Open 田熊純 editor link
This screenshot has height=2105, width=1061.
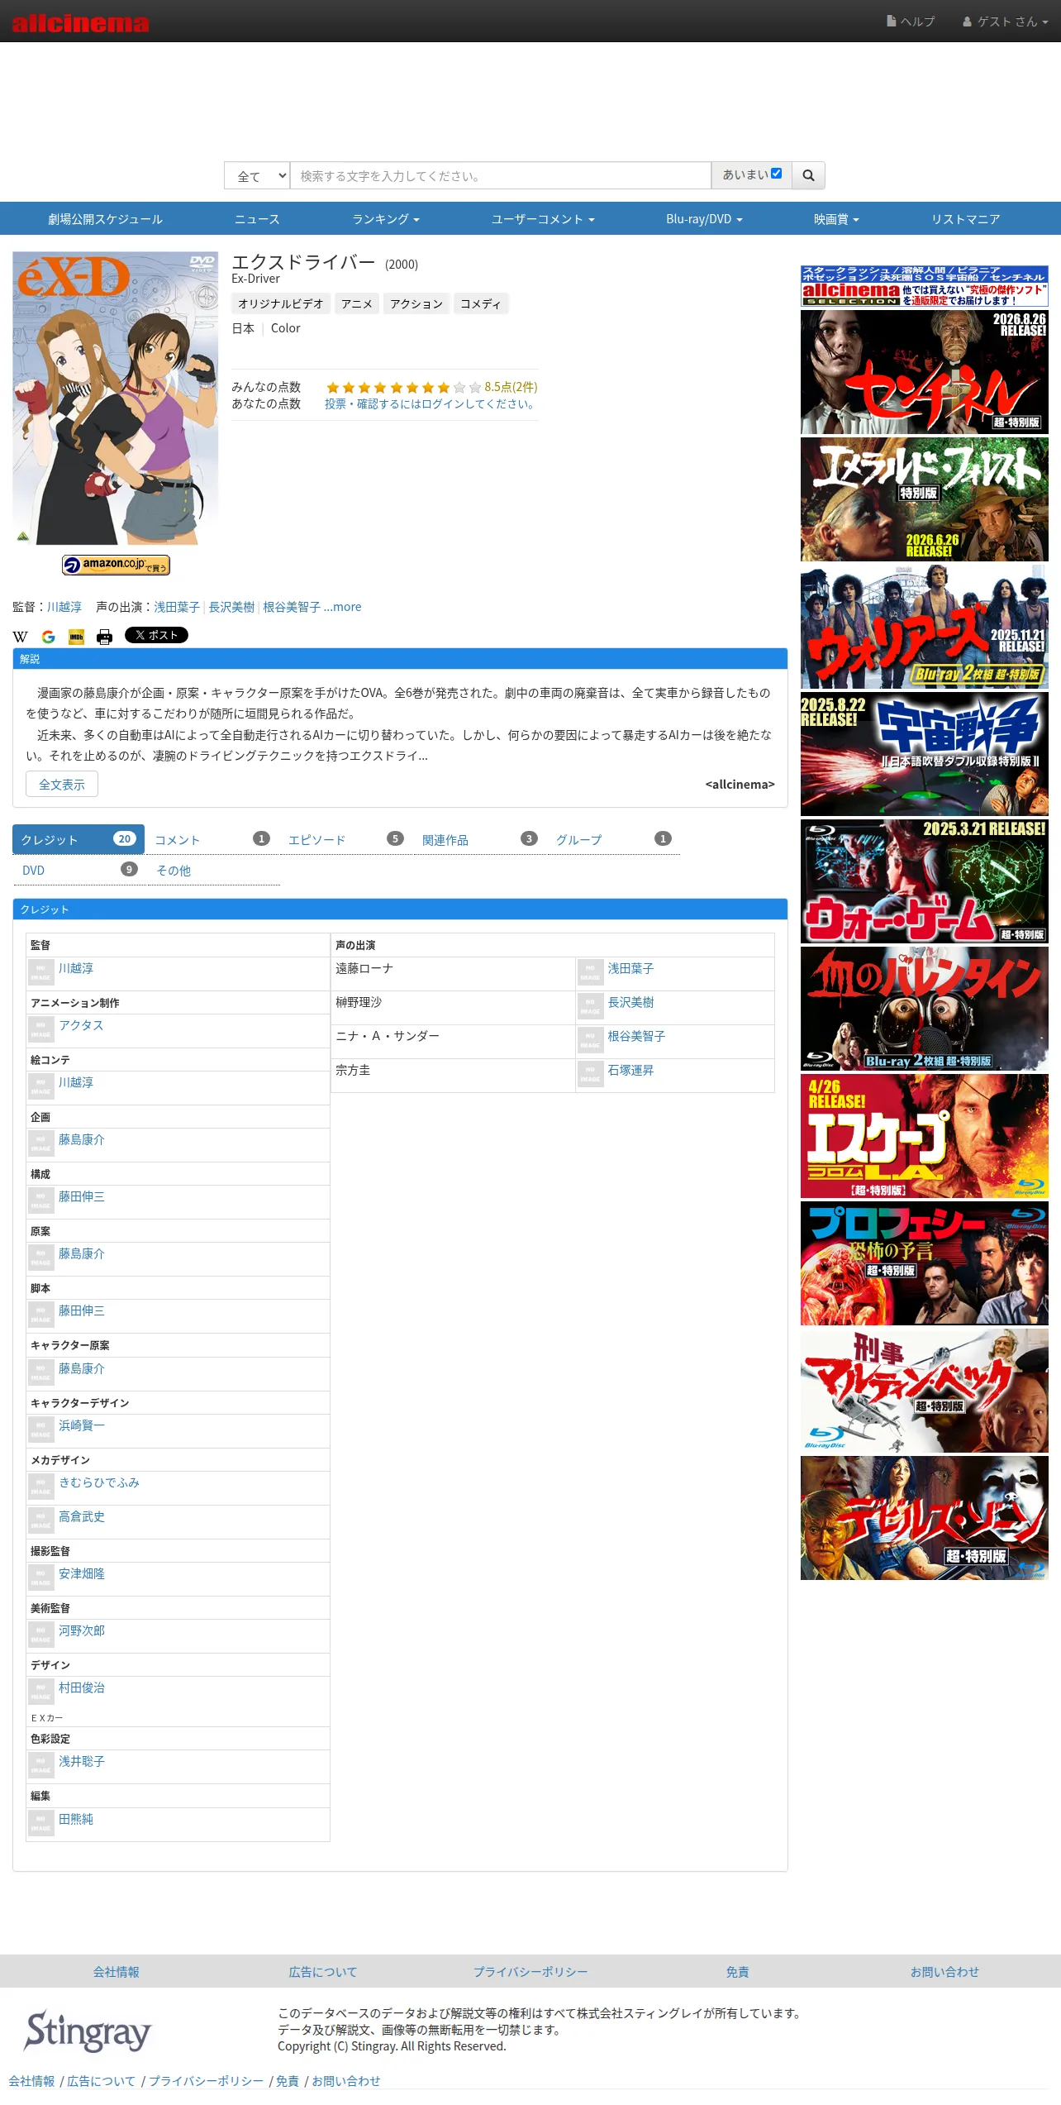click(x=76, y=1819)
